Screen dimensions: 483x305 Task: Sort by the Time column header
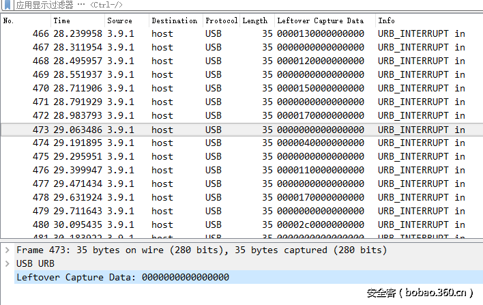62,20
